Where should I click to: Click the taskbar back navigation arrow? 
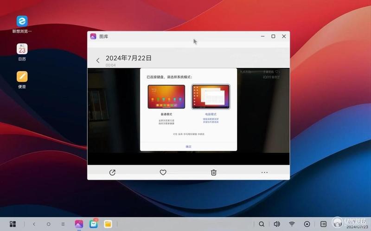[34, 224]
